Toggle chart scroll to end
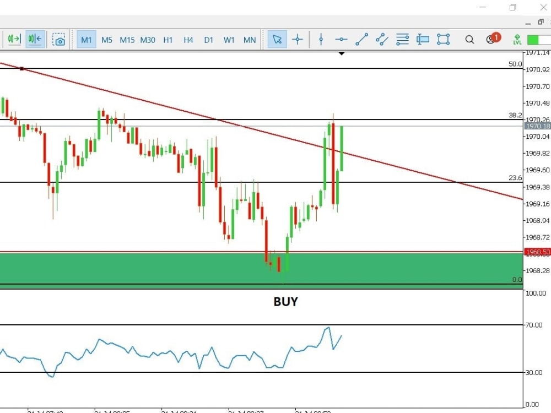551x413 pixels. coord(14,39)
